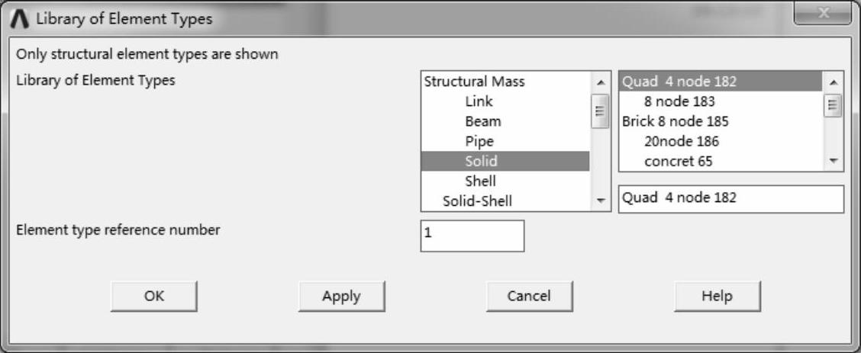This screenshot has width=861, height=353.
Task: Select Quad 4 node 182 element
Action: 679,82
